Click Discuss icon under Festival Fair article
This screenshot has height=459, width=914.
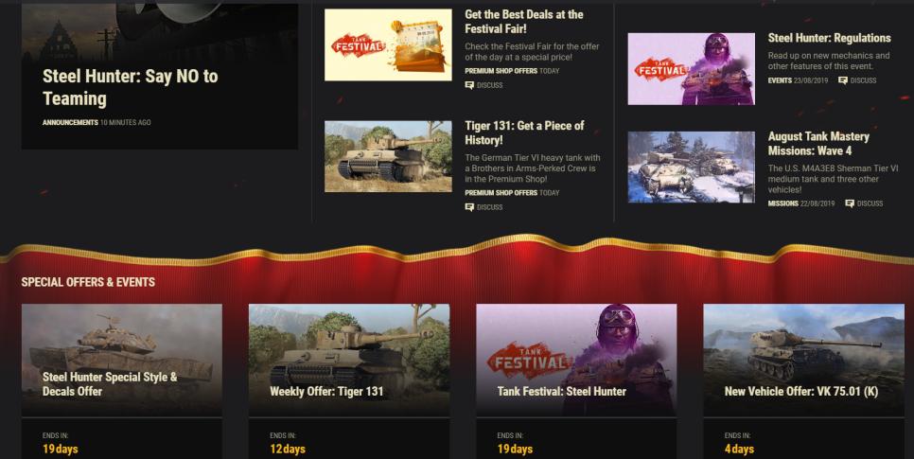469,85
